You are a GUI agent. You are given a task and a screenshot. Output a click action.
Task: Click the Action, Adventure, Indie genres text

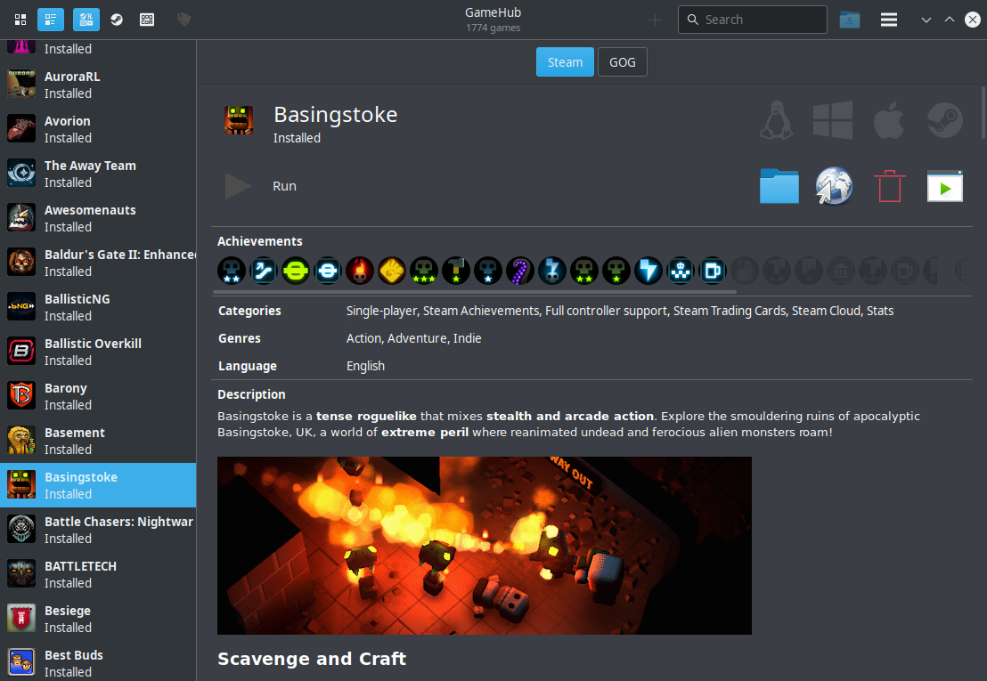(413, 338)
